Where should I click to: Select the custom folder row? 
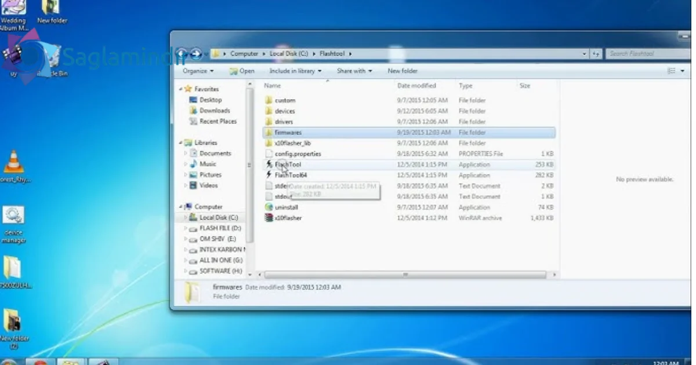[409, 100]
